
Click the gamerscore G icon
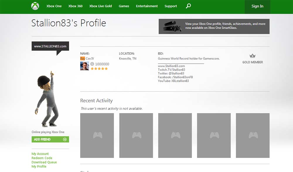pyautogui.click(x=92, y=64)
